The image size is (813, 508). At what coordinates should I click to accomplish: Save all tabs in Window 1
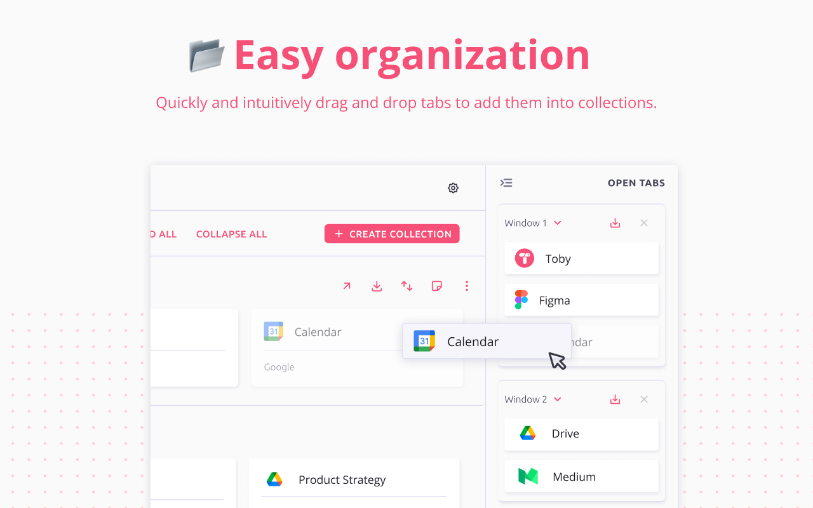[x=615, y=223]
